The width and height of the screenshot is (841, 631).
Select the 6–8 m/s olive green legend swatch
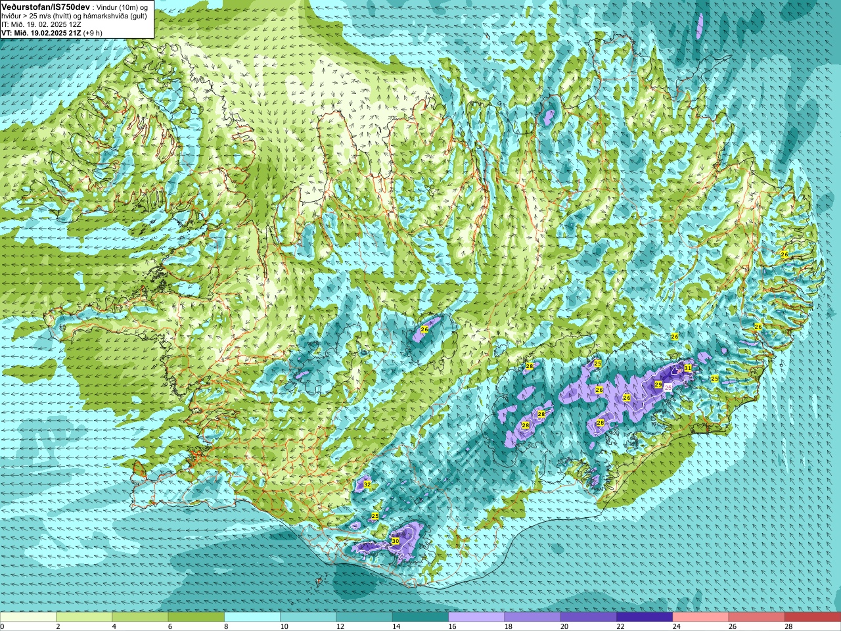pyautogui.click(x=196, y=617)
